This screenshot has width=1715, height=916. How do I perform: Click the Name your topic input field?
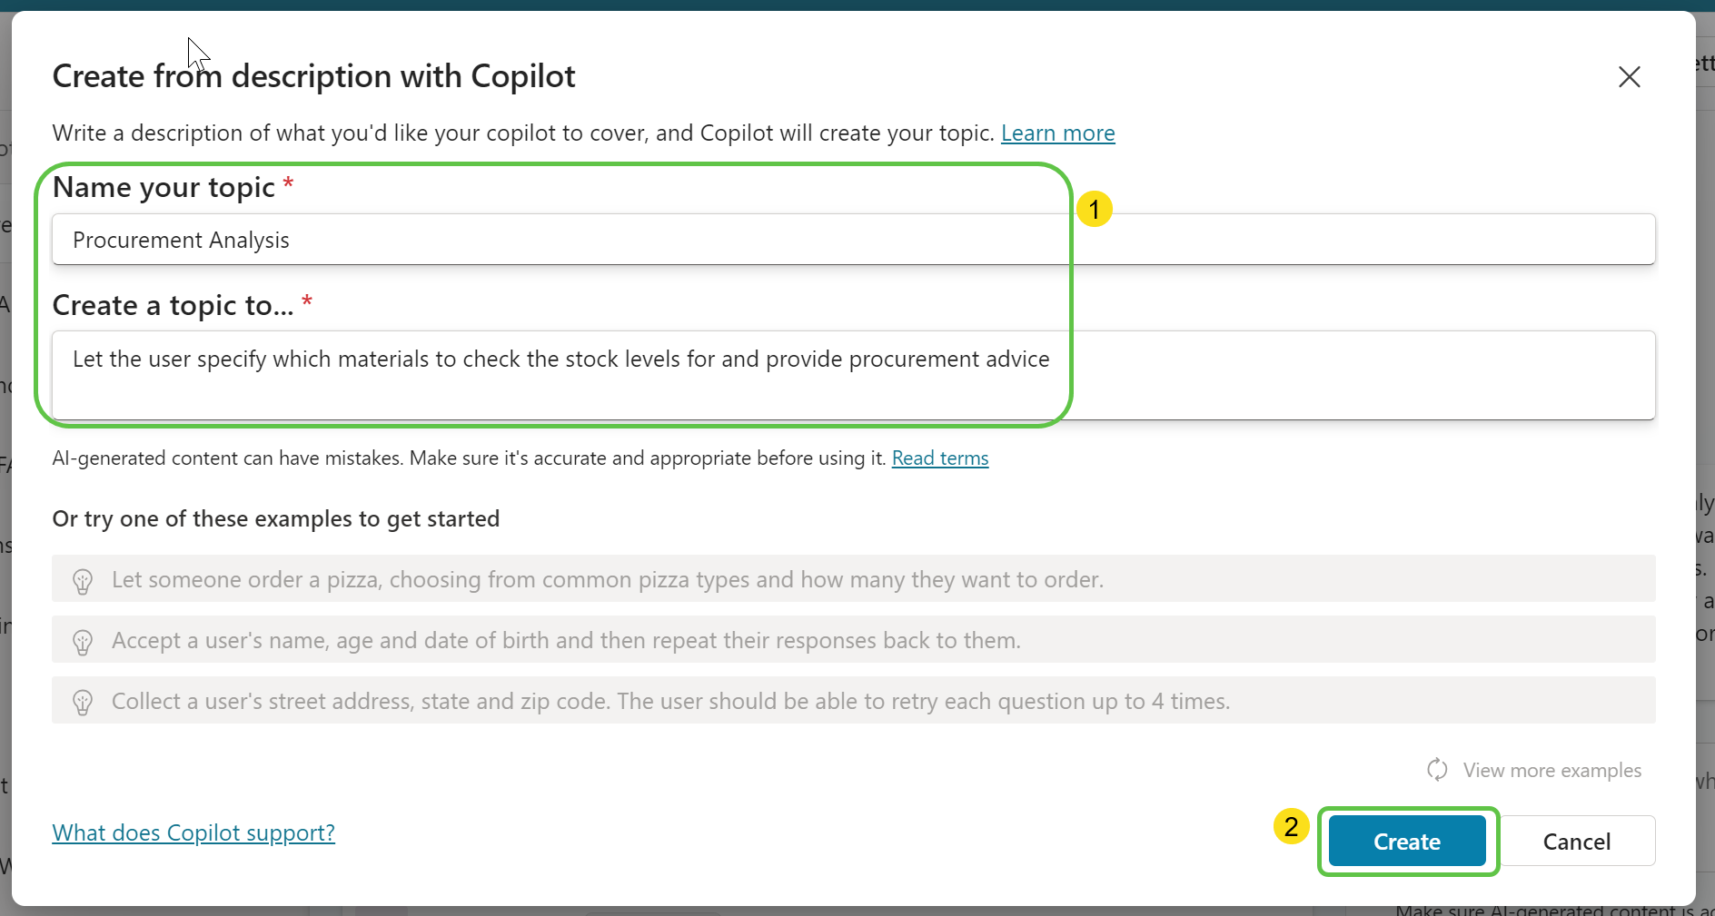pyautogui.click(x=852, y=240)
